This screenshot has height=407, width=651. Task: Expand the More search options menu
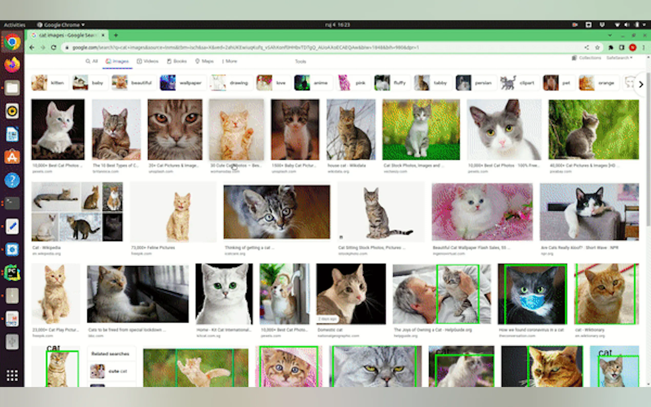230,61
